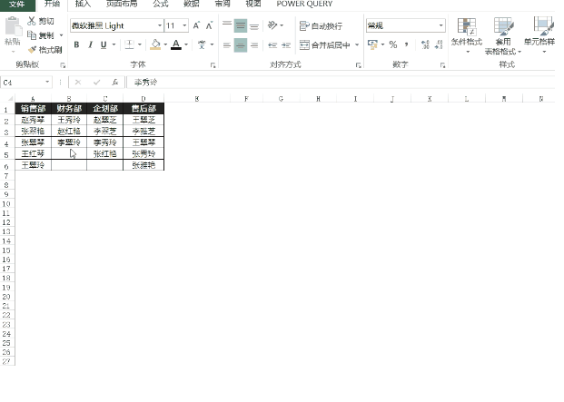Click the select-all corner of the sheet
This screenshot has height=402, width=564.
(10, 98)
